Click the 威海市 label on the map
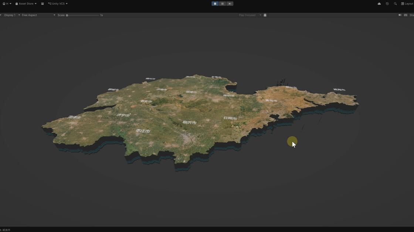The image size is (414, 232). coord(339,90)
